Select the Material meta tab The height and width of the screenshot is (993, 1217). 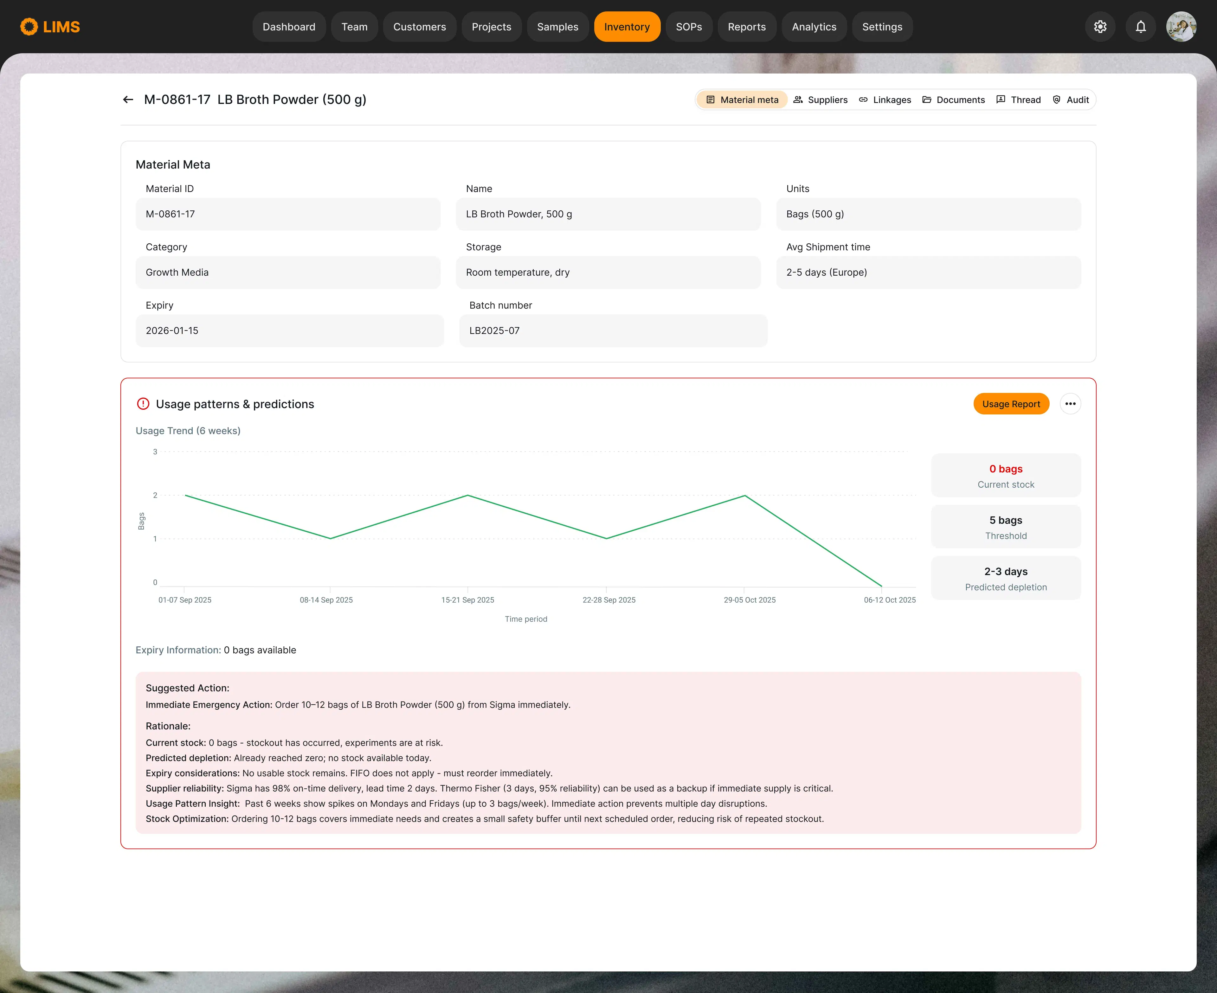click(742, 99)
